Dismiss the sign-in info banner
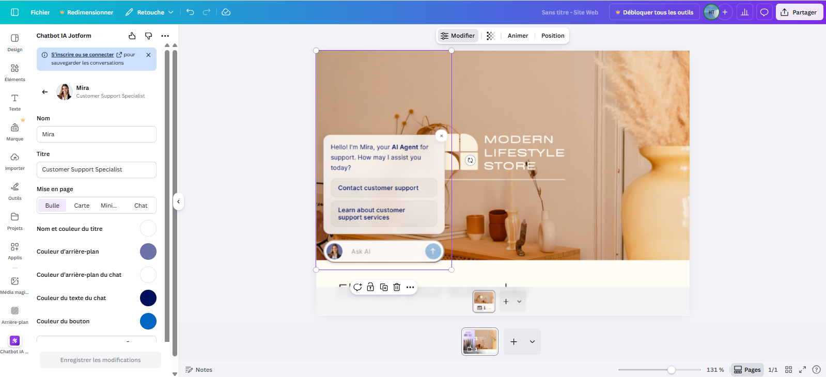This screenshot has height=377, width=826. tap(148, 55)
